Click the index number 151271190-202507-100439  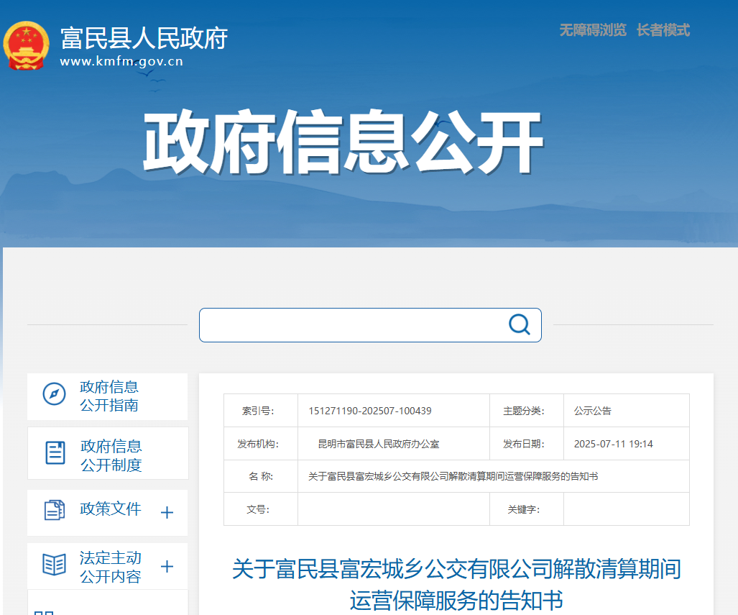coord(370,411)
